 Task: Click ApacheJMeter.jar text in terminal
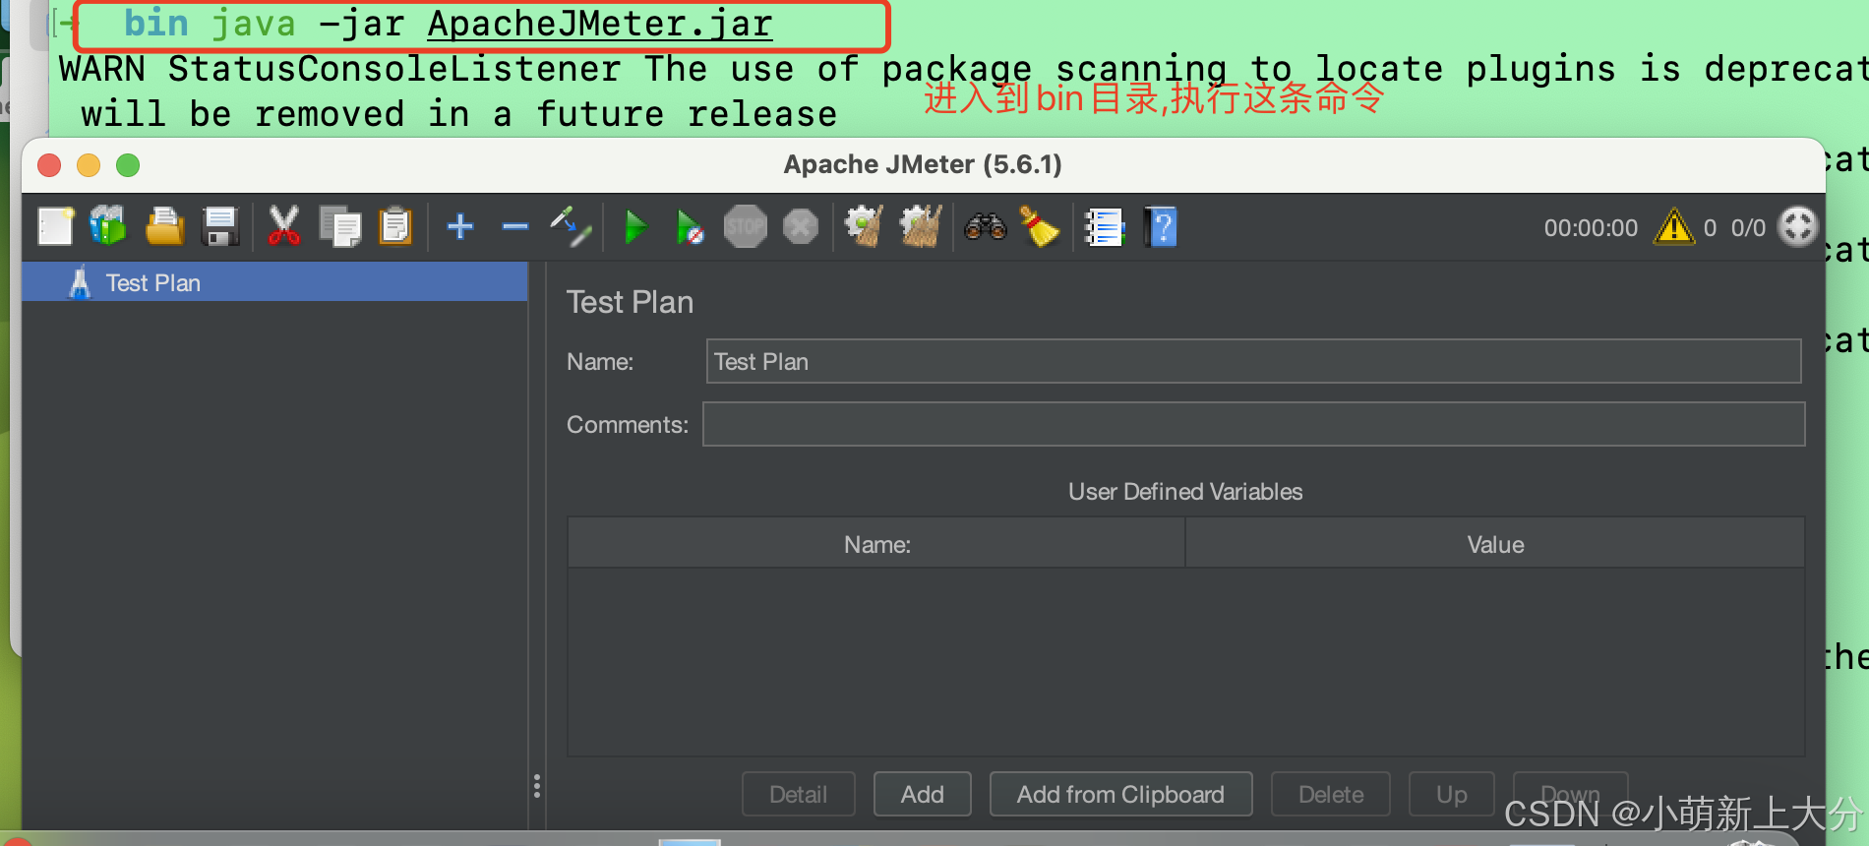pyautogui.click(x=600, y=24)
